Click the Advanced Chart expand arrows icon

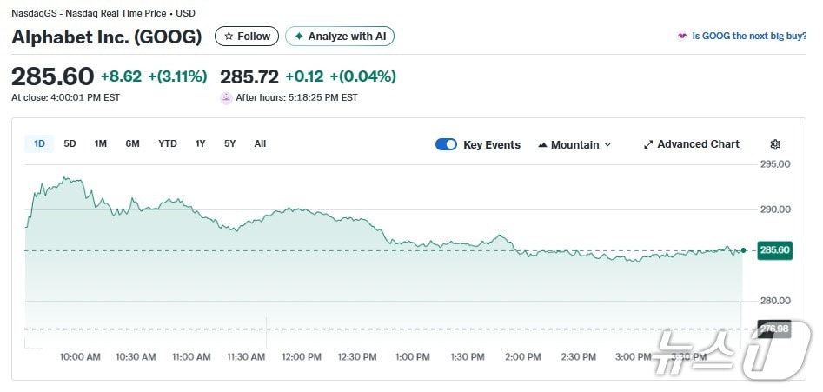(x=647, y=144)
